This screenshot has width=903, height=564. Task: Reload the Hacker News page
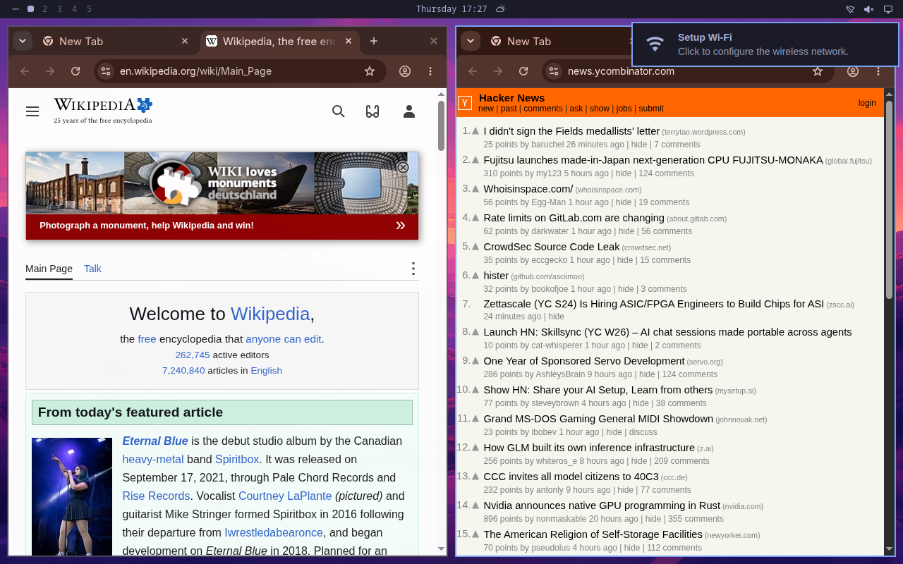(523, 71)
